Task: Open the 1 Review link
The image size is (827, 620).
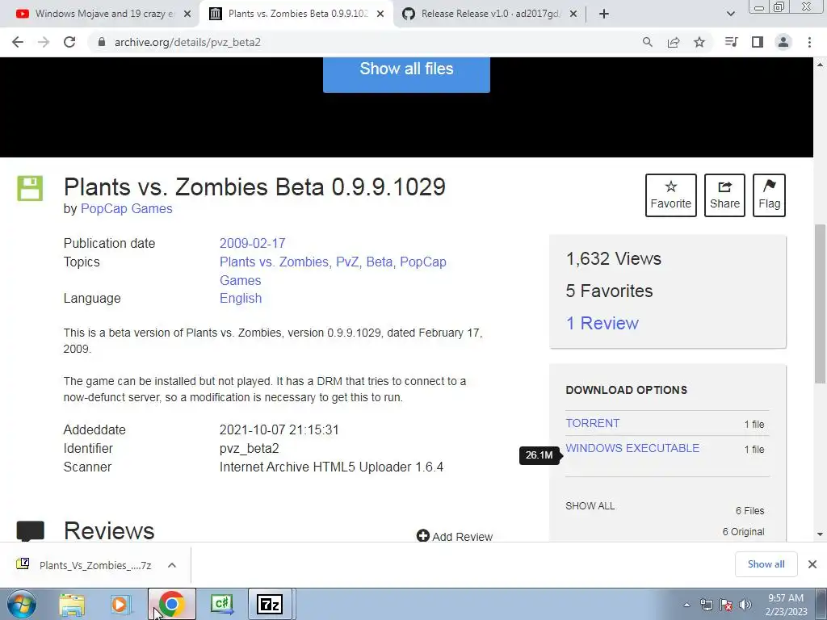Action: coord(602,323)
